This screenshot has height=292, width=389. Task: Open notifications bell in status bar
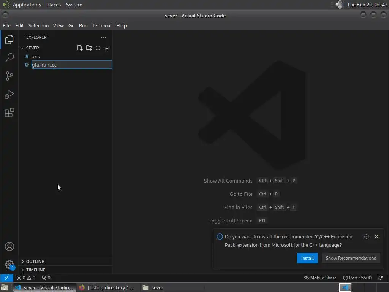click(x=381, y=278)
